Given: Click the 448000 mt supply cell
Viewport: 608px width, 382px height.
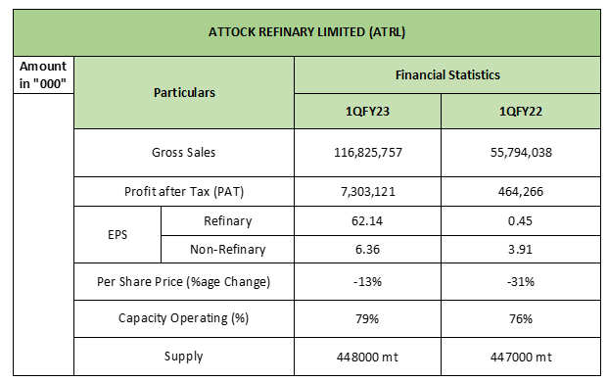Looking at the screenshot, I should click(367, 357).
